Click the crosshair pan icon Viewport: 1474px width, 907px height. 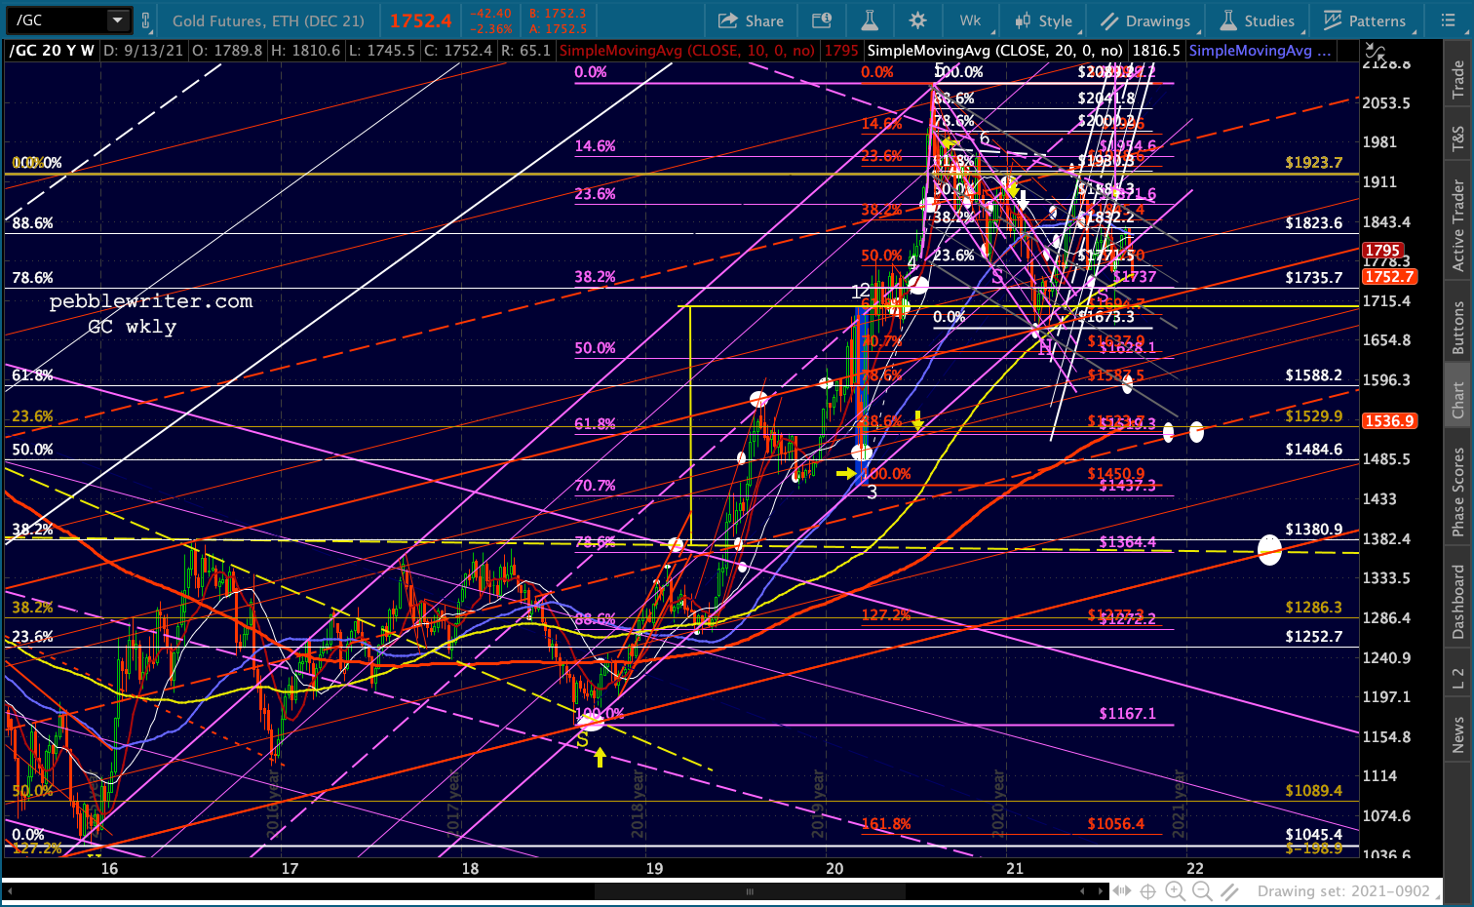(1148, 890)
